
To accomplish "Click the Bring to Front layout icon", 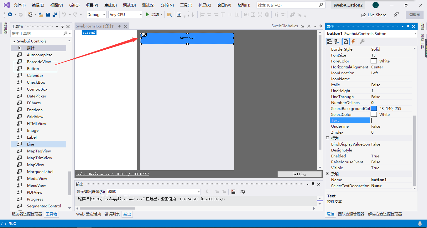I will coord(293,15).
